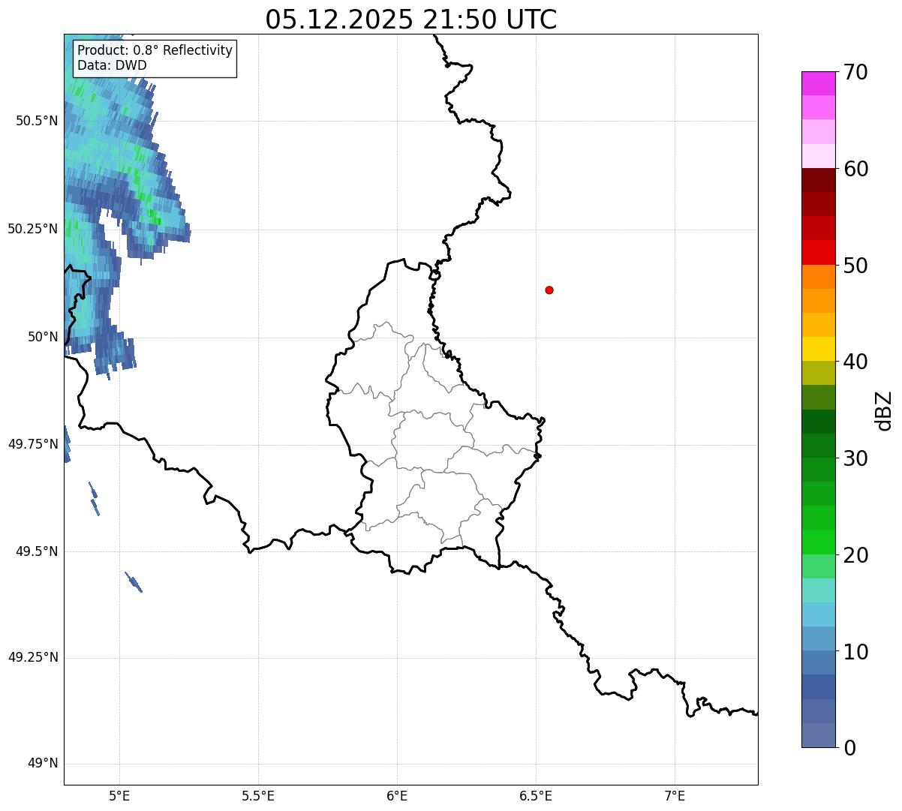This screenshot has height=811, width=902.
Task: Click the colorbar tick label 30
Action: point(855,458)
